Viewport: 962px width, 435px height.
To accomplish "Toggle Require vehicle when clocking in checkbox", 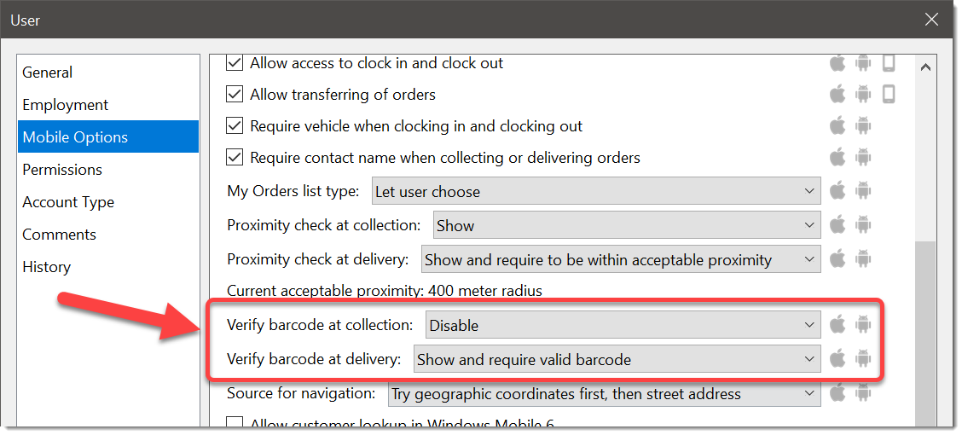I will point(235,125).
